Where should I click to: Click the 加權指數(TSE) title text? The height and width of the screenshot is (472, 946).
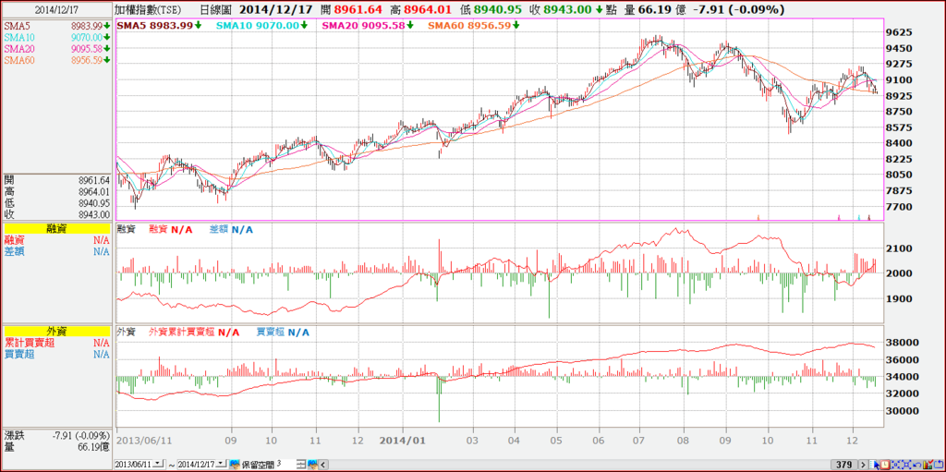pos(149,9)
